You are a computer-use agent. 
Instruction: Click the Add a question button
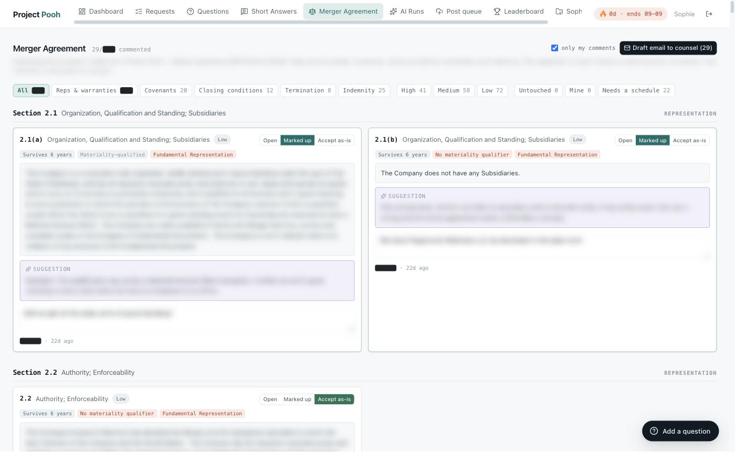(x=680, y=431)
